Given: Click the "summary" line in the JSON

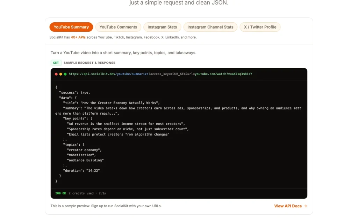Looking at the screenshot, I should pyautogui.click(x=178, y=111).
